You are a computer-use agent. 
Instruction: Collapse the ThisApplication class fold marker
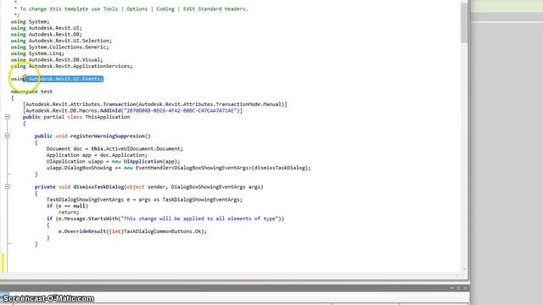(x=8, y=117)
